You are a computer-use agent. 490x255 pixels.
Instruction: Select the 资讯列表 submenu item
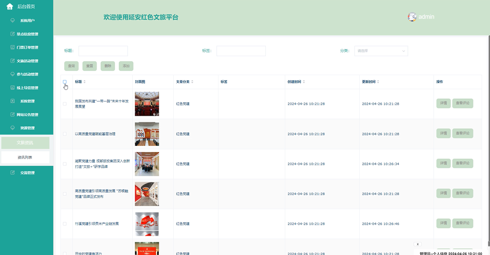pyautogui.click(x=25, y=157)
